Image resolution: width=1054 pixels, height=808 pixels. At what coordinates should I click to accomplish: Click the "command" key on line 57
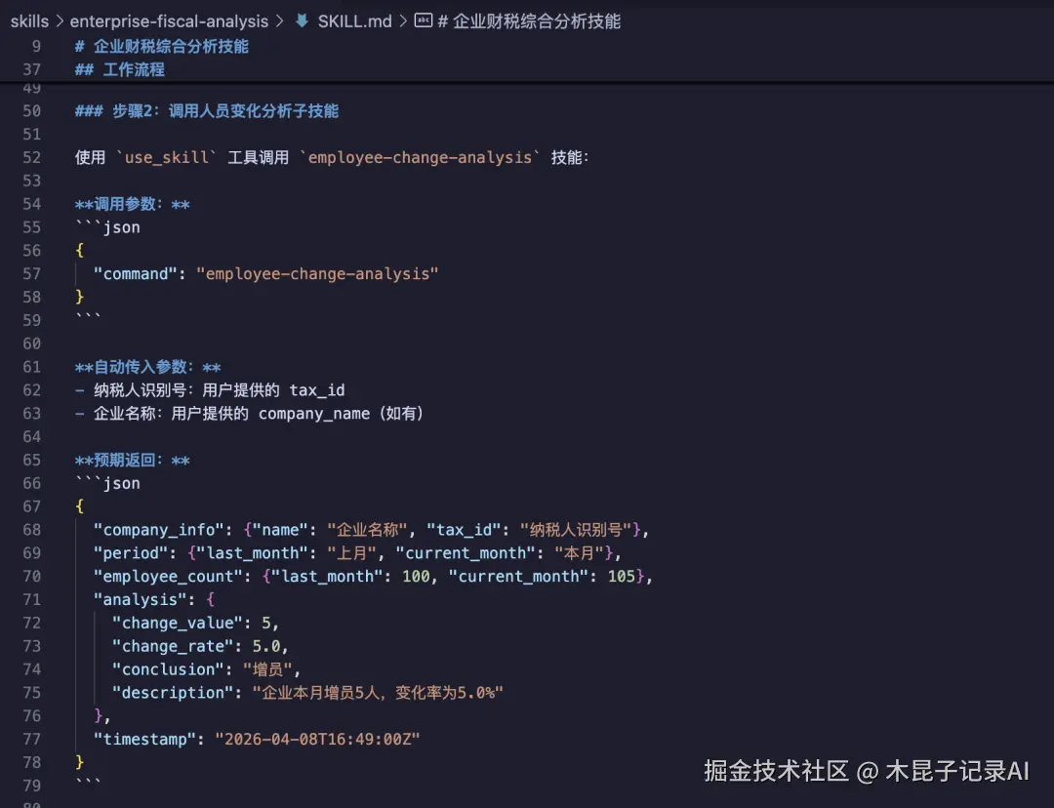coord(135,273)
